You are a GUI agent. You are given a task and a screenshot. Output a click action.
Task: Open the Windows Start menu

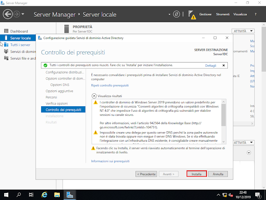pyautogui.click(x=6, y=195)
